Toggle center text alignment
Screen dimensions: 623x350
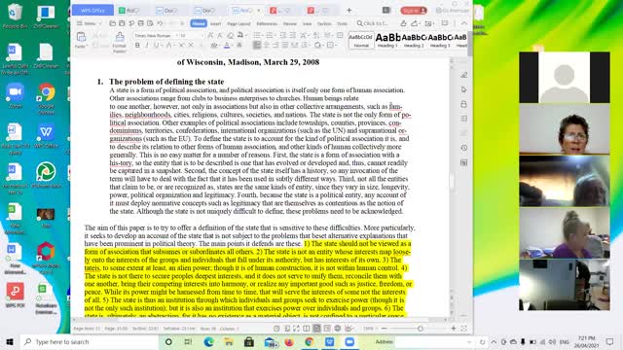coord(267,46)
